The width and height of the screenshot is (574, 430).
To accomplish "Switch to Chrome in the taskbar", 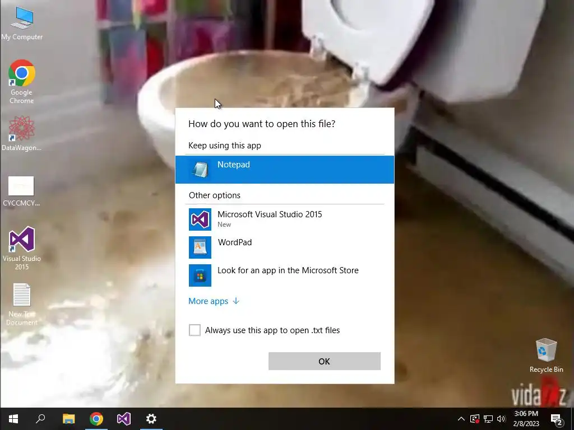I will tap(96, 419).
